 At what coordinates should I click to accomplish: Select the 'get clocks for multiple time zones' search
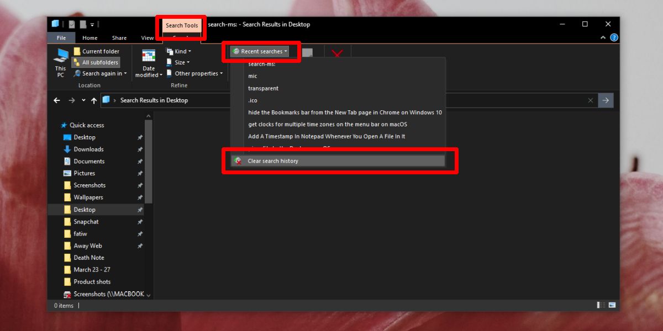[328, 124]
